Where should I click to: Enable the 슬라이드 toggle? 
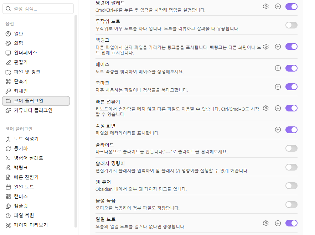coord(291,148)
